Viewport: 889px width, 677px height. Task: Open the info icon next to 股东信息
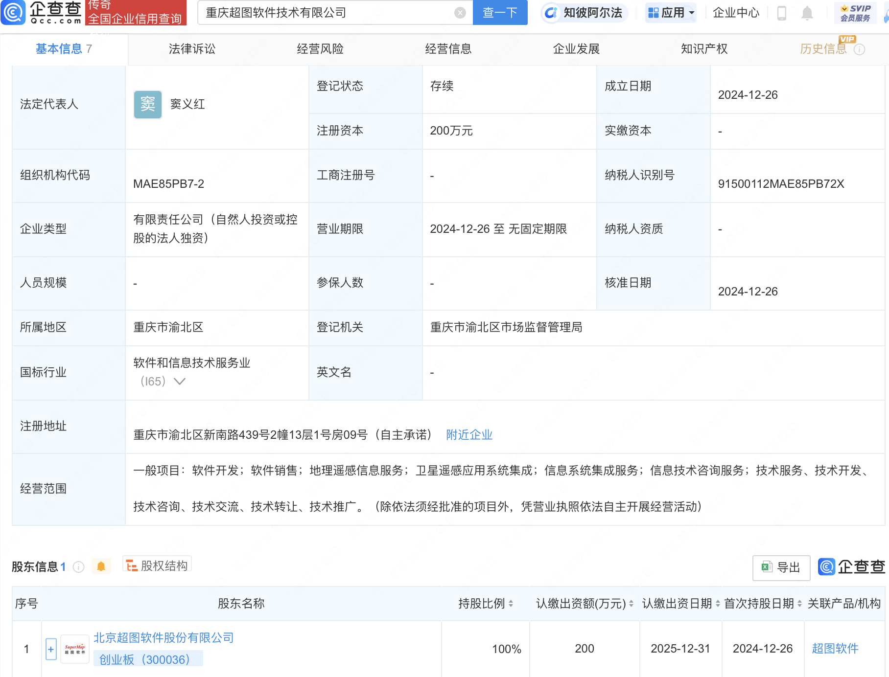(78, 566)
